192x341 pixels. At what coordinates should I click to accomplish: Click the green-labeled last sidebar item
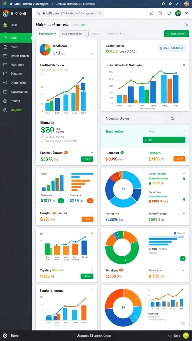(x=16, y=110)
